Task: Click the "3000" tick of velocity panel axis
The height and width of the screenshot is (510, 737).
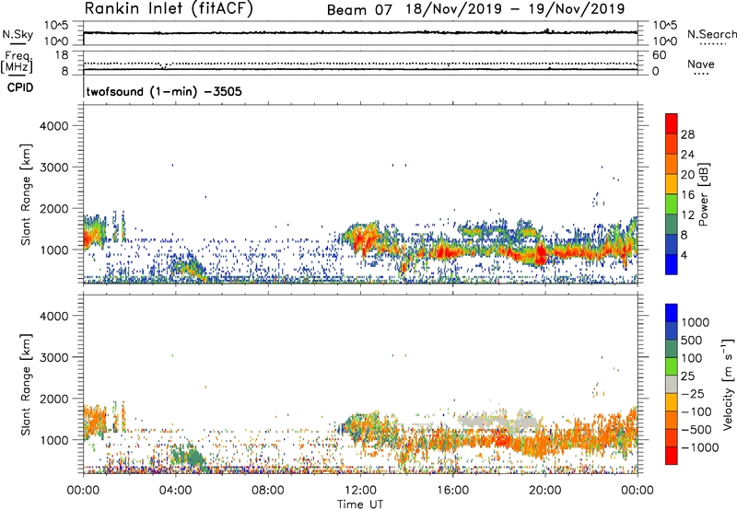Action: (x=53, y=357)
